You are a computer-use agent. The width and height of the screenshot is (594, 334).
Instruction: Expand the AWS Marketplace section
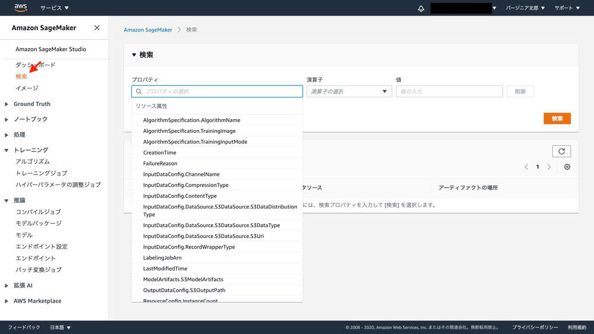pyautogui.click(x=7, y=301)
